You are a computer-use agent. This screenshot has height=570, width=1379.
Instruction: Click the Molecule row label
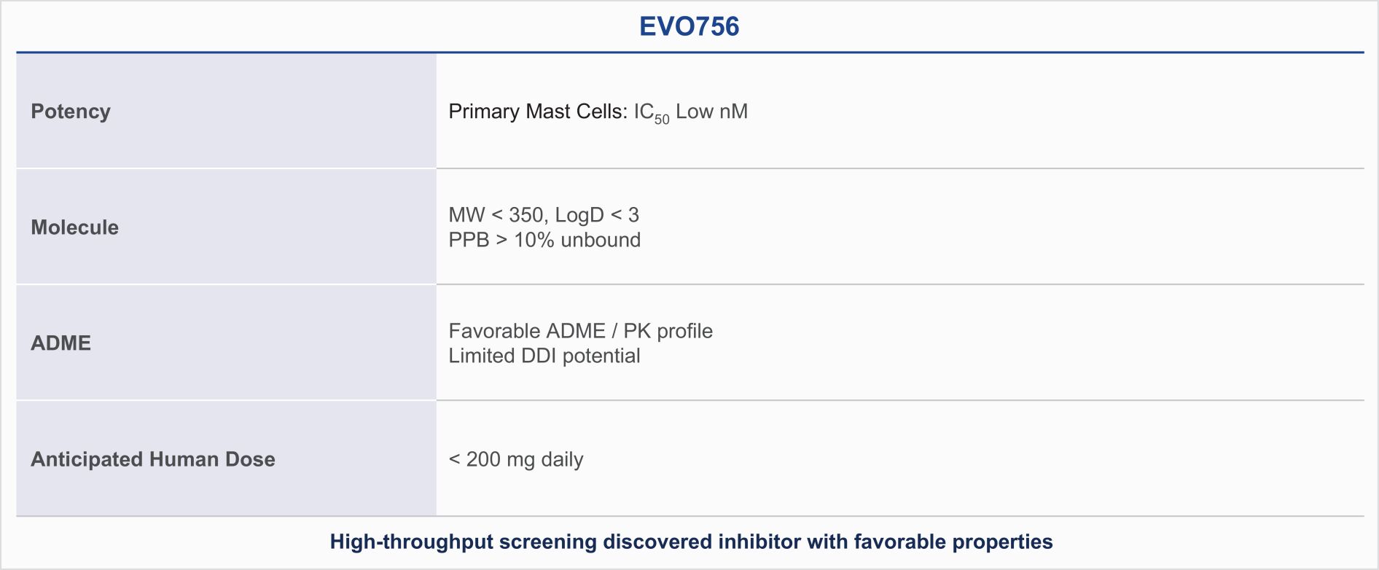tap(74, 227)
